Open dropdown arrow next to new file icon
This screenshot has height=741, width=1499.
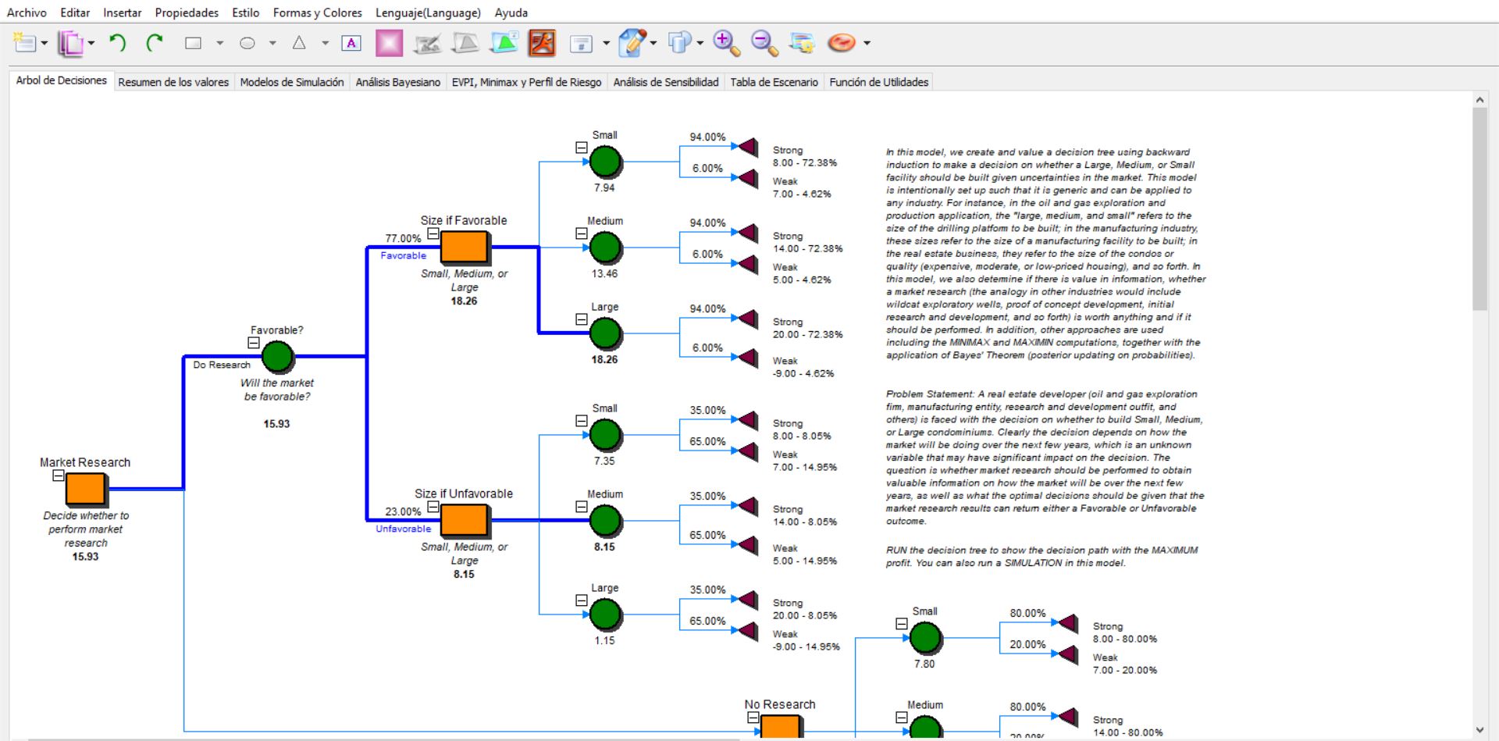click(45, 43)
